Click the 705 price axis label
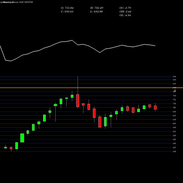The height and width of the screenshot is (183, 183). 174,108
